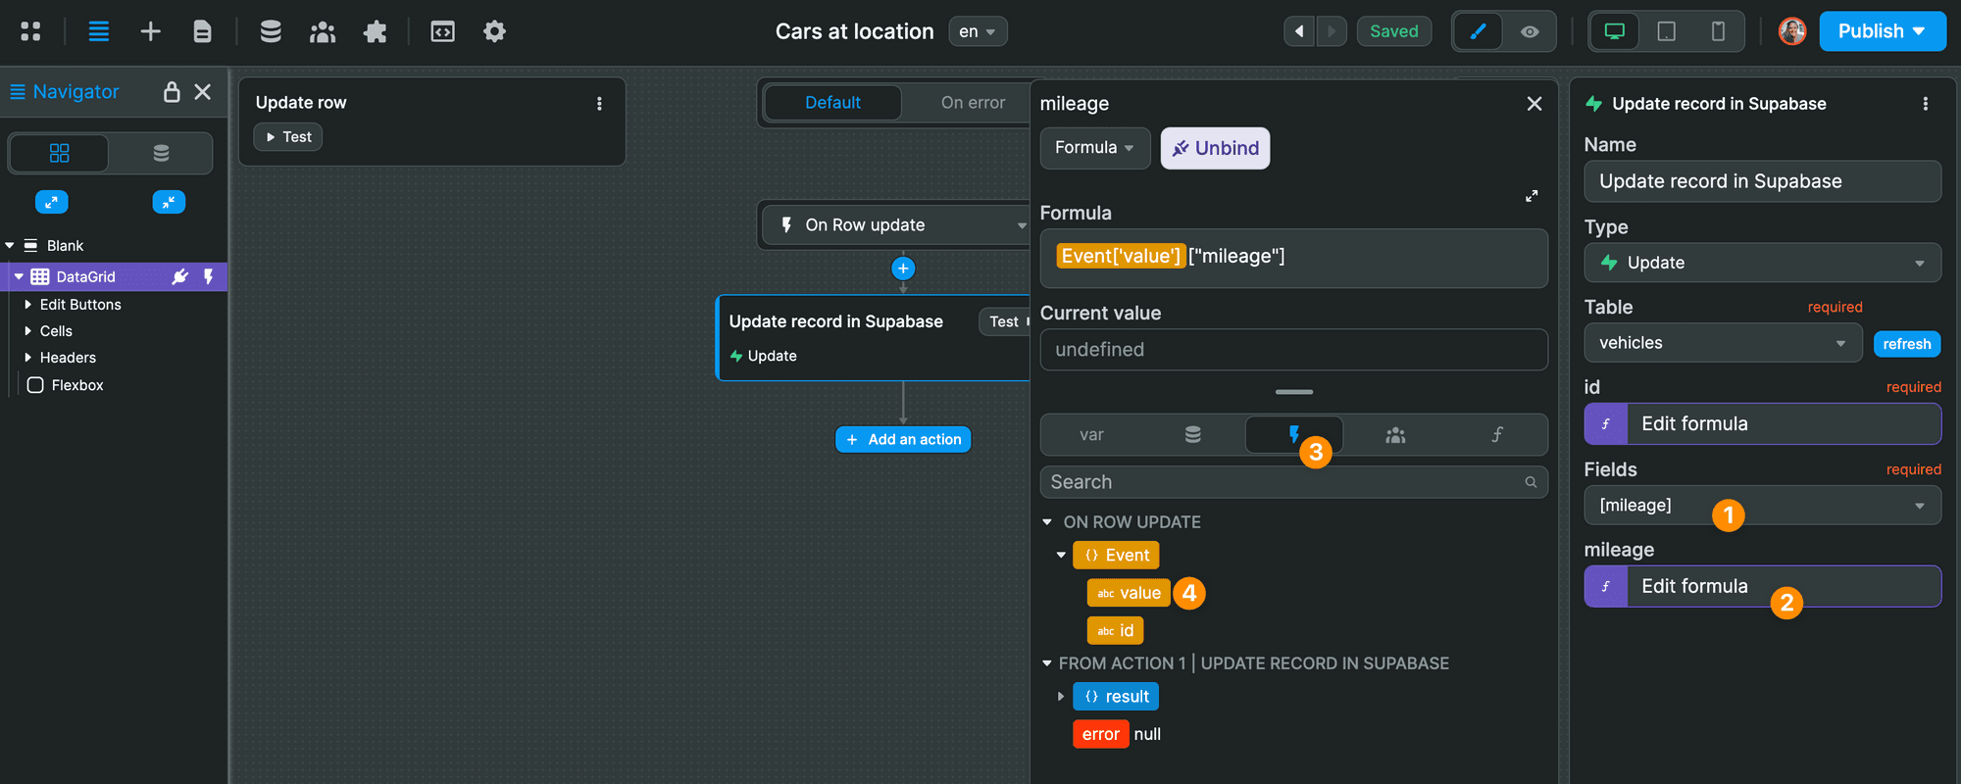1961x784 pixels.
Task: Open the plugins puzzle piece icon
Action: 375,31
